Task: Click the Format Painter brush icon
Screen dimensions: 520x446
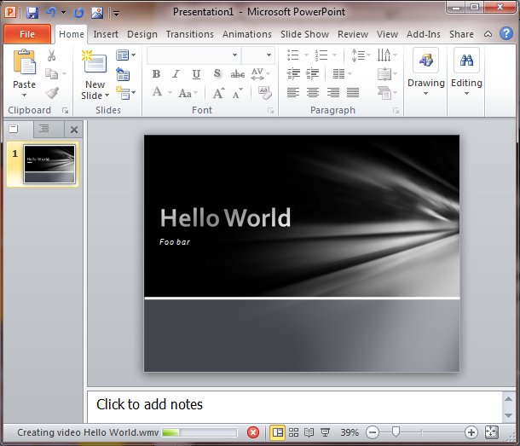Action: click(x=52, y=93)
